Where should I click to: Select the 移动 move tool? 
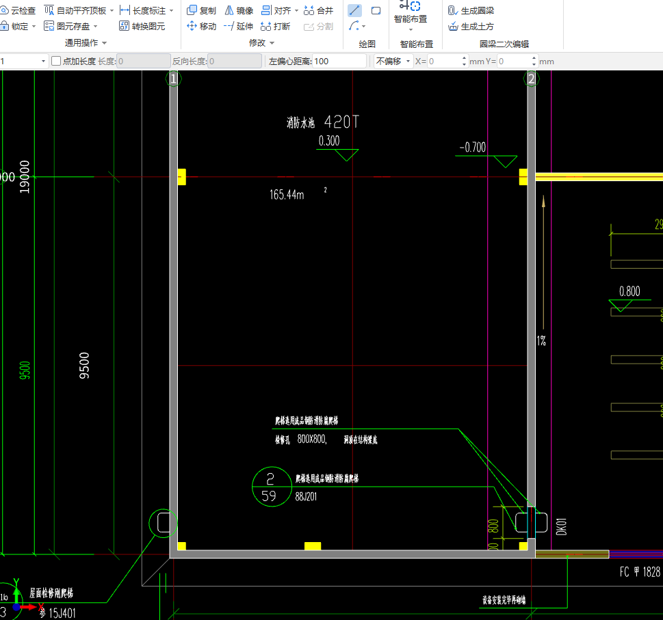tap(201, 26)
